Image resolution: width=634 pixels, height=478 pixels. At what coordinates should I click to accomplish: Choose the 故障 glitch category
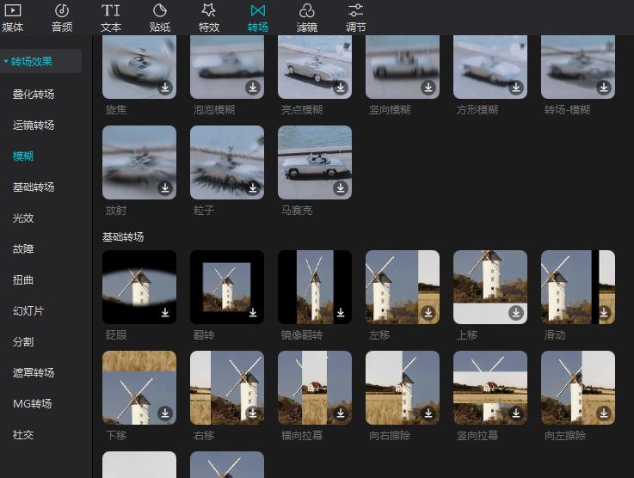[x=23, y=249]
